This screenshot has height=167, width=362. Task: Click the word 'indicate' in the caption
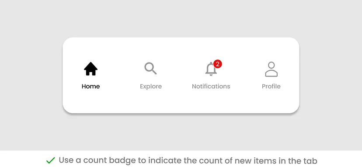[x=166, y=160]
